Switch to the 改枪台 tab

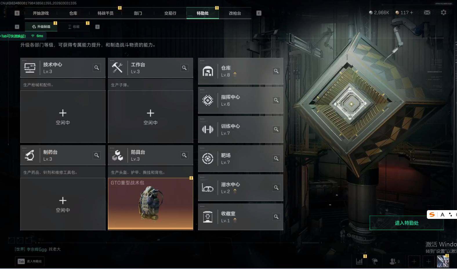pos(235,13)
